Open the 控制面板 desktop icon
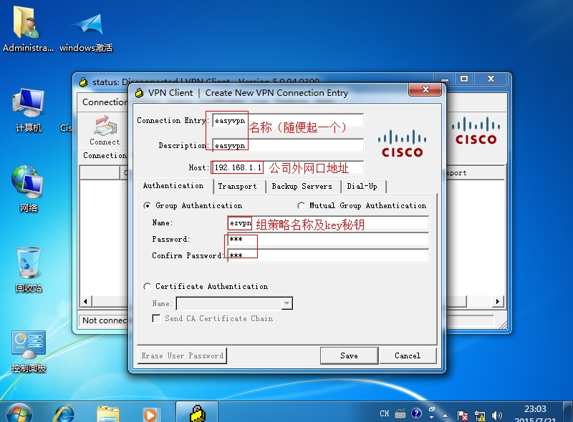Screen dimensions: 573x422 coord(28,351)
